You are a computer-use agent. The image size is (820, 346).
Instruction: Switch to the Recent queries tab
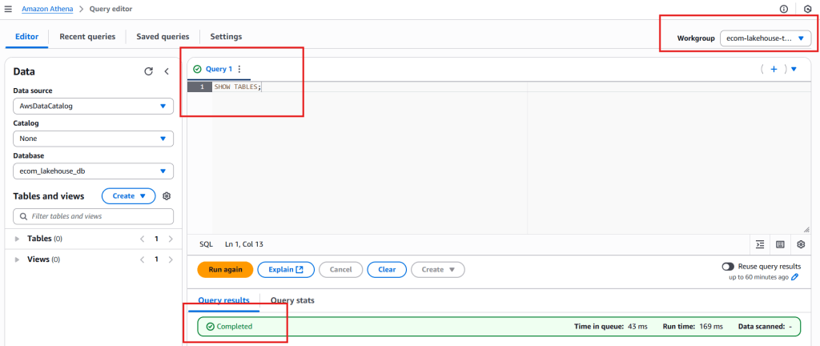87,37
